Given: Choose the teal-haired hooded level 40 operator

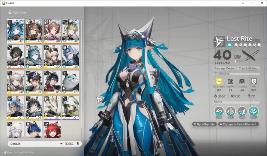Looking at the screenshot, I should (34, 57).
